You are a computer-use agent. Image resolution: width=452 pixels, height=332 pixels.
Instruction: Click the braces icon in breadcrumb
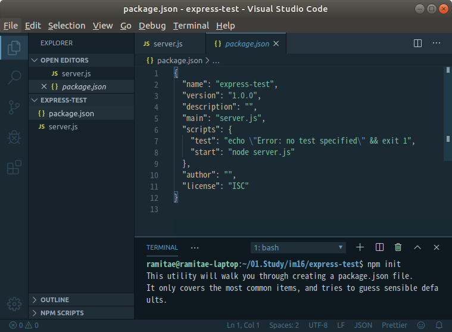click(150, 61)
